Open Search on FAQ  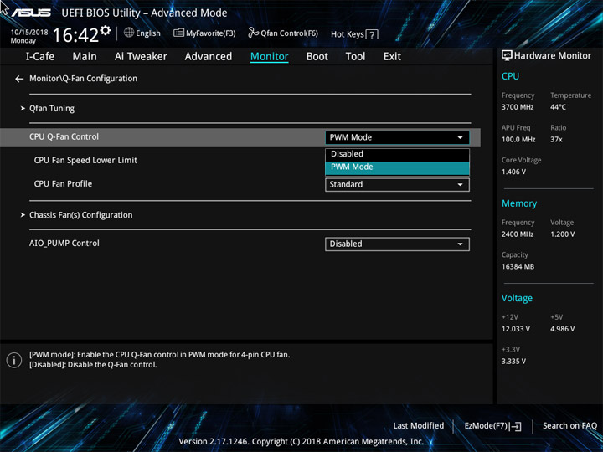569,426
